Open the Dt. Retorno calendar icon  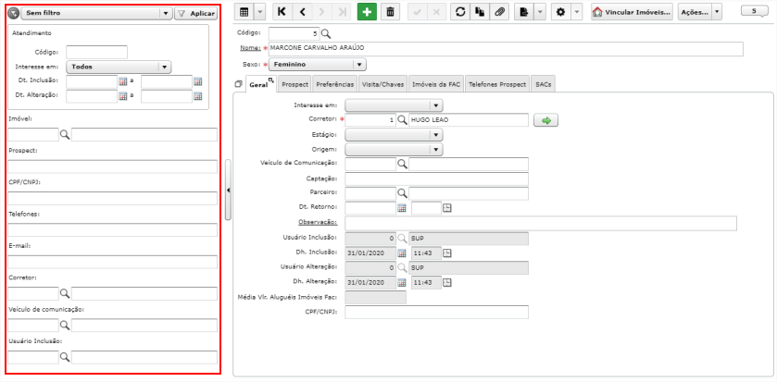point(402,208)
